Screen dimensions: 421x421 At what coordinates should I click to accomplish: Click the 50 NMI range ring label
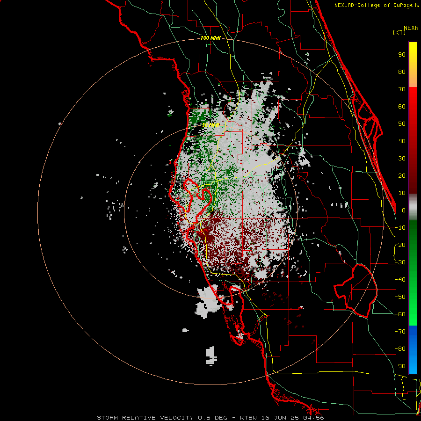211,125
